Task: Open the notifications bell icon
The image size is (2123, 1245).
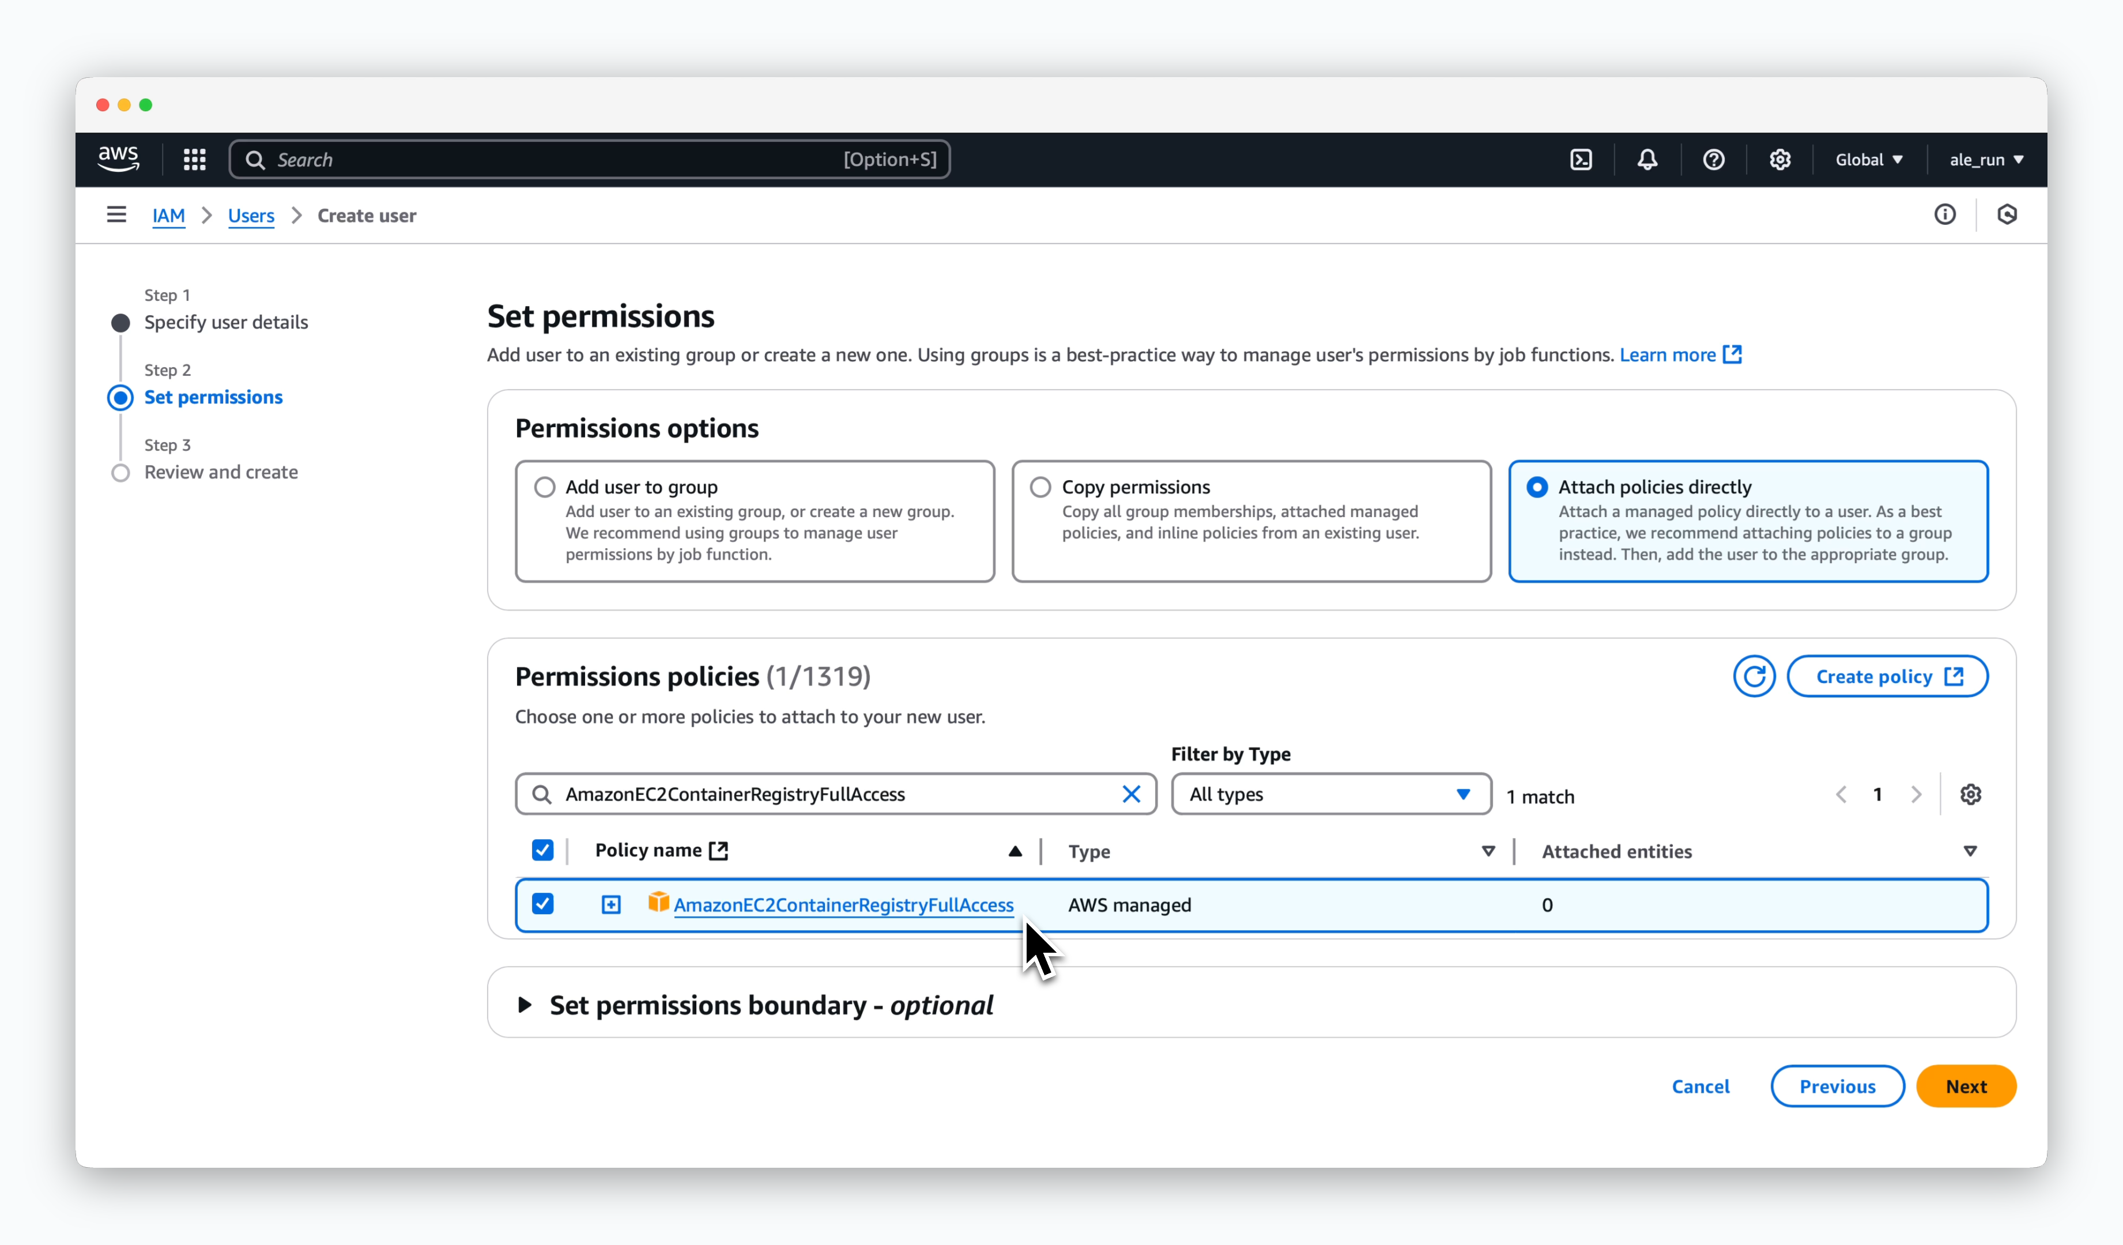Action: click(1647, 159)
